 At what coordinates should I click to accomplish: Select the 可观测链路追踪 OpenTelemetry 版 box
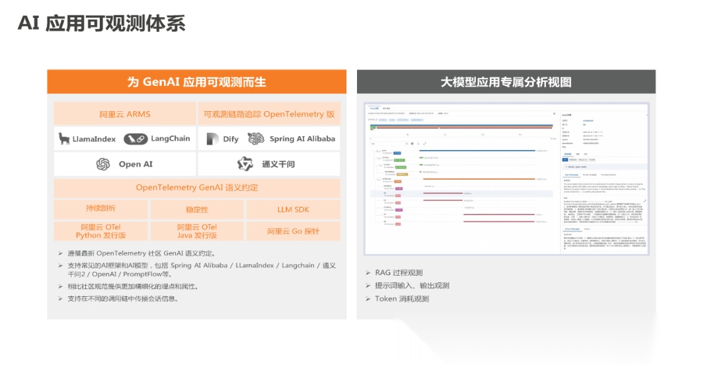(x=269, y=114)
